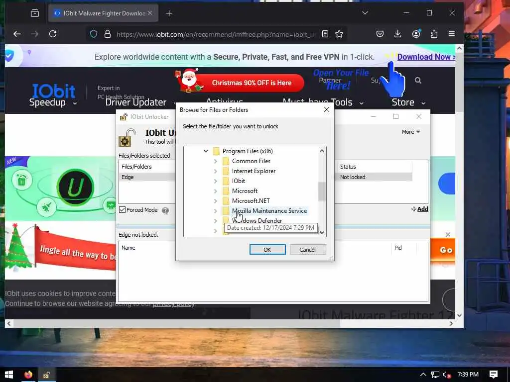Select the Internet Explorer folder
This screenshot has height=382, width=510.
tap(254, 171)
